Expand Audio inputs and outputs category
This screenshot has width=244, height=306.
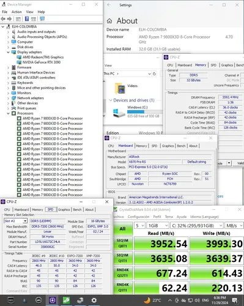[x=8, y=32]
